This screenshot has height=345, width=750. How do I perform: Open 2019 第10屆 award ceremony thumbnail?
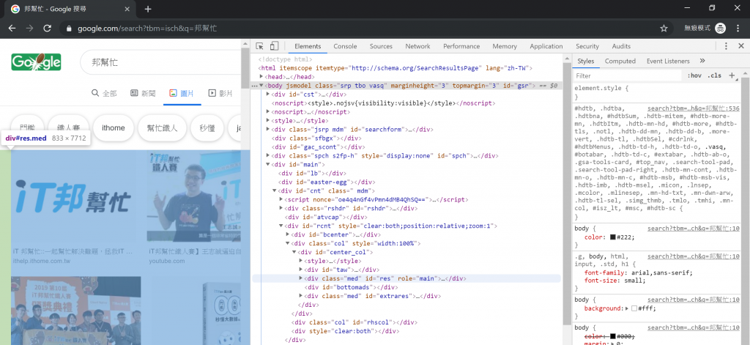click(x=75, y=311)
